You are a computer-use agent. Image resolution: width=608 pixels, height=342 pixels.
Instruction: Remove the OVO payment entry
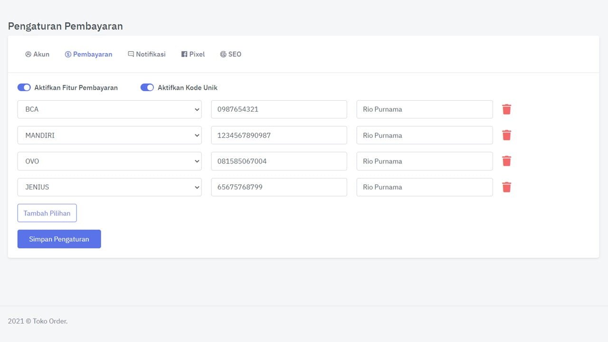[506, 161]
